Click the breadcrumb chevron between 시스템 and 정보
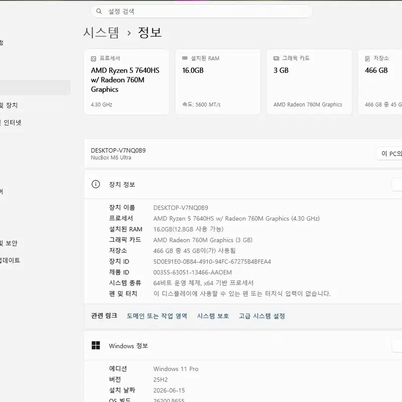This screenshot has width=402, height=402. (129, 33)
